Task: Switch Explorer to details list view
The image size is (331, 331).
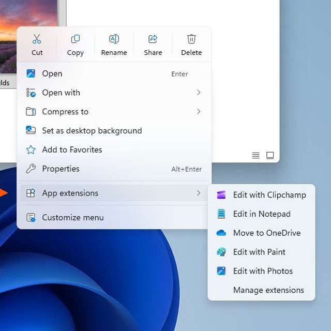Action: [x=255, y=155]
